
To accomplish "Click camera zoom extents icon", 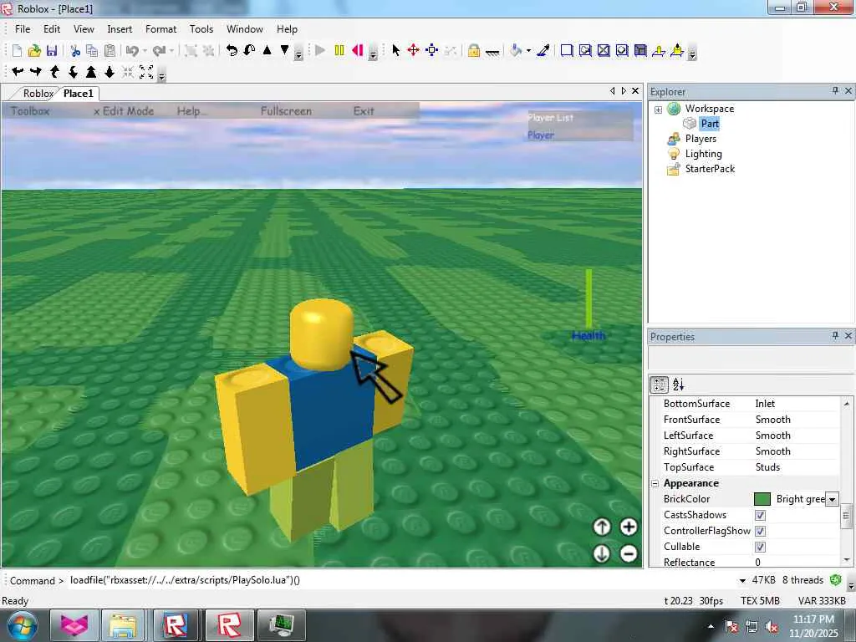I will (145, 72).
